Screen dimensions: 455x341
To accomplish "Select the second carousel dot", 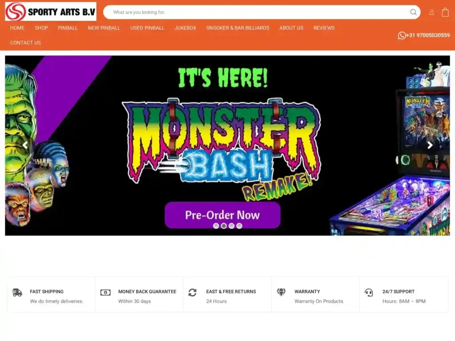I will click(x=224, y=226).
